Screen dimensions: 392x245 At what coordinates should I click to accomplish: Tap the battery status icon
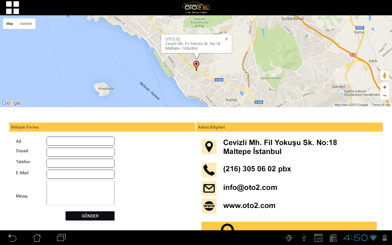385,238
